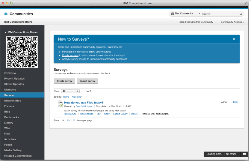Click Stop Following this Community
Image resolution: width=251 pixels, height=162 pixels.
(196, 22)
